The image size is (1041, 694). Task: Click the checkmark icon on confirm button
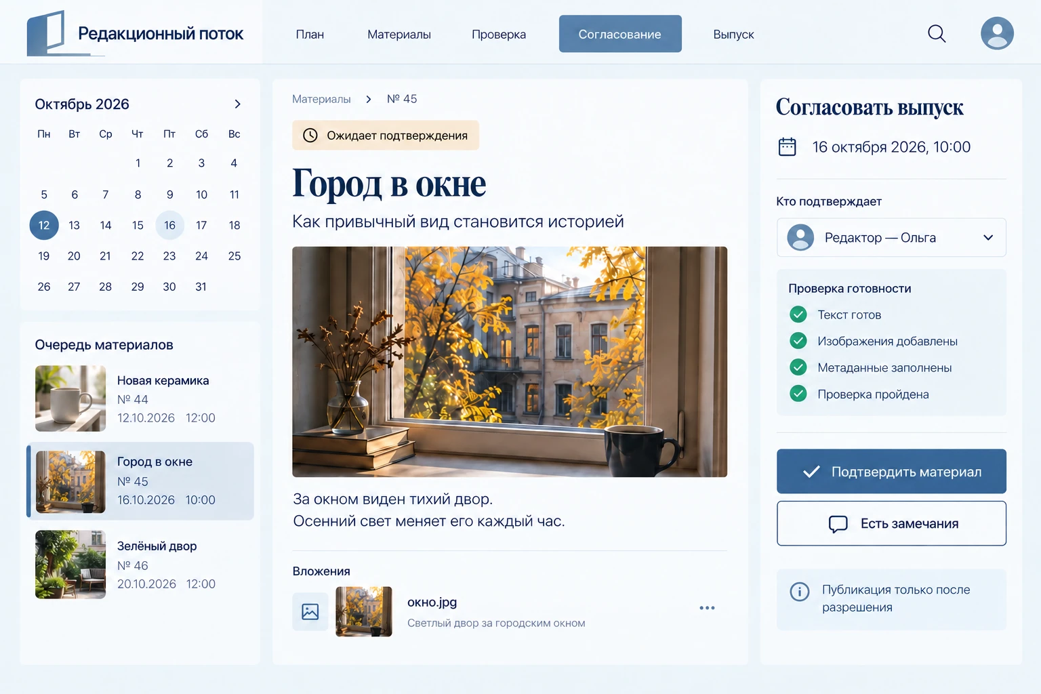[x=811, y=472]
